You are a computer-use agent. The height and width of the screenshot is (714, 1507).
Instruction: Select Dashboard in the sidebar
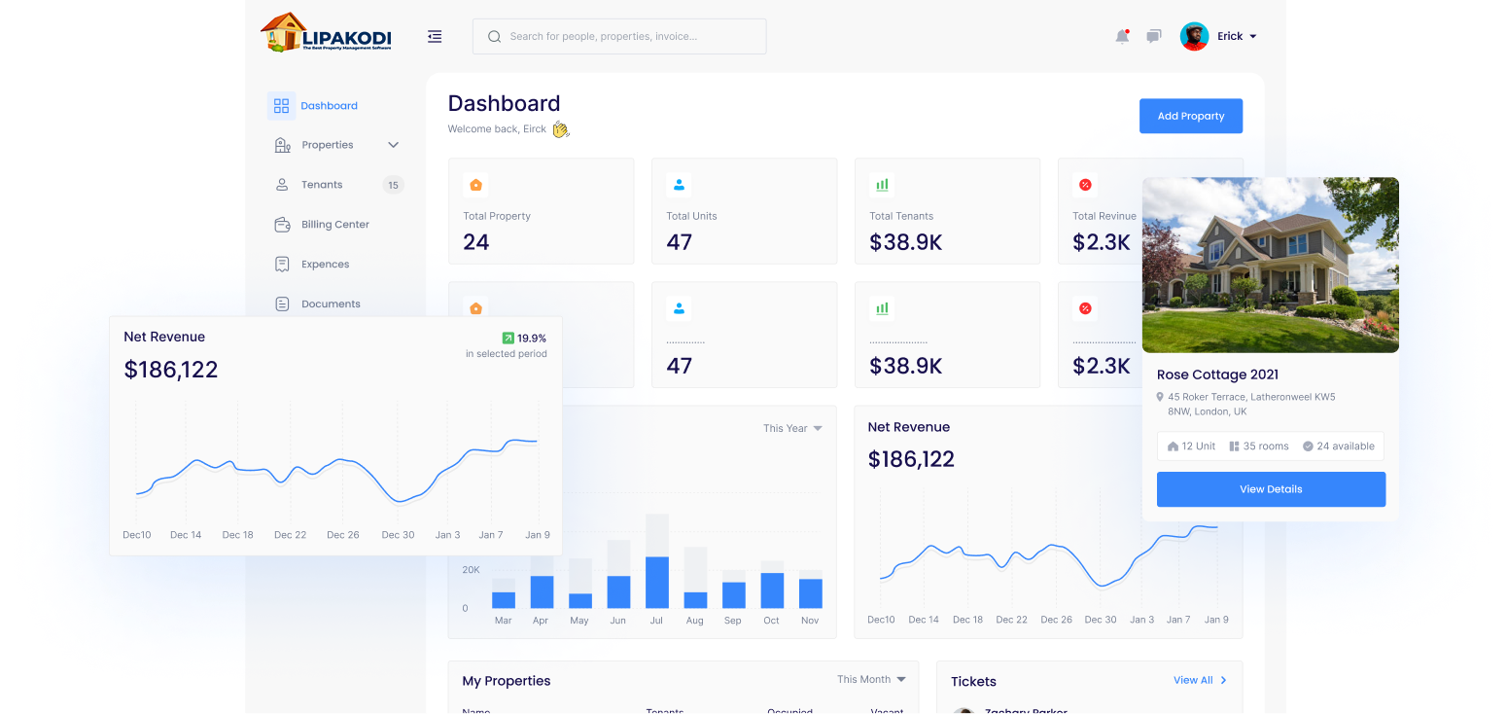pyautogui.click(x=329, y=106)
